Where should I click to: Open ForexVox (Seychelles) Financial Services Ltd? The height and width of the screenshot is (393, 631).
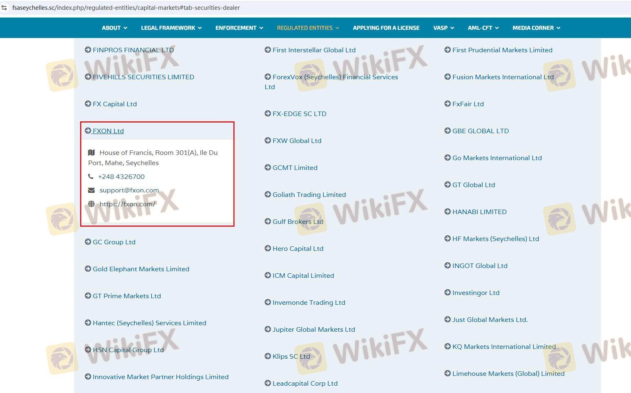coord(331,82)
